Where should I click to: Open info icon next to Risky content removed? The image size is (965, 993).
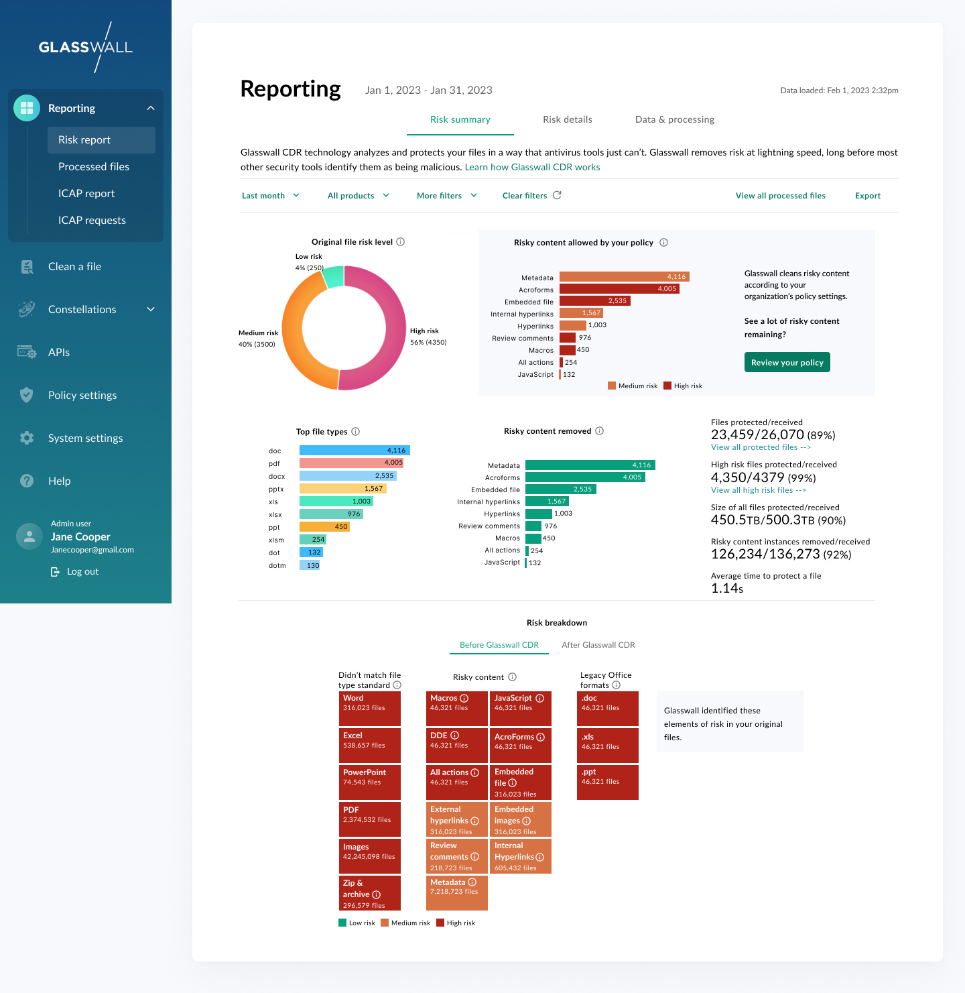click(x=600, y=431)
